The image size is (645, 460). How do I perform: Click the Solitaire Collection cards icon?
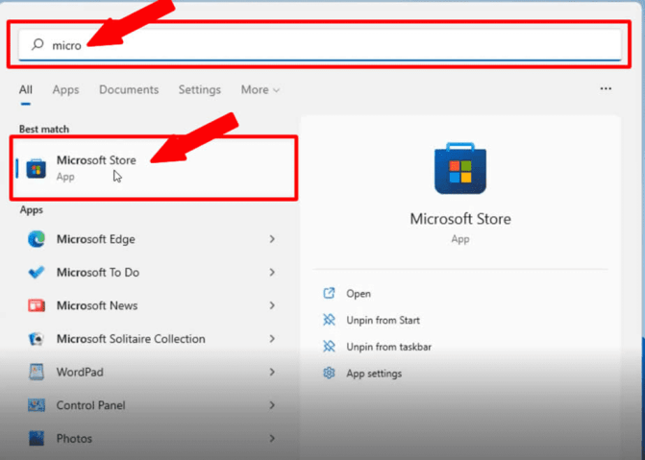coord(37,339)
